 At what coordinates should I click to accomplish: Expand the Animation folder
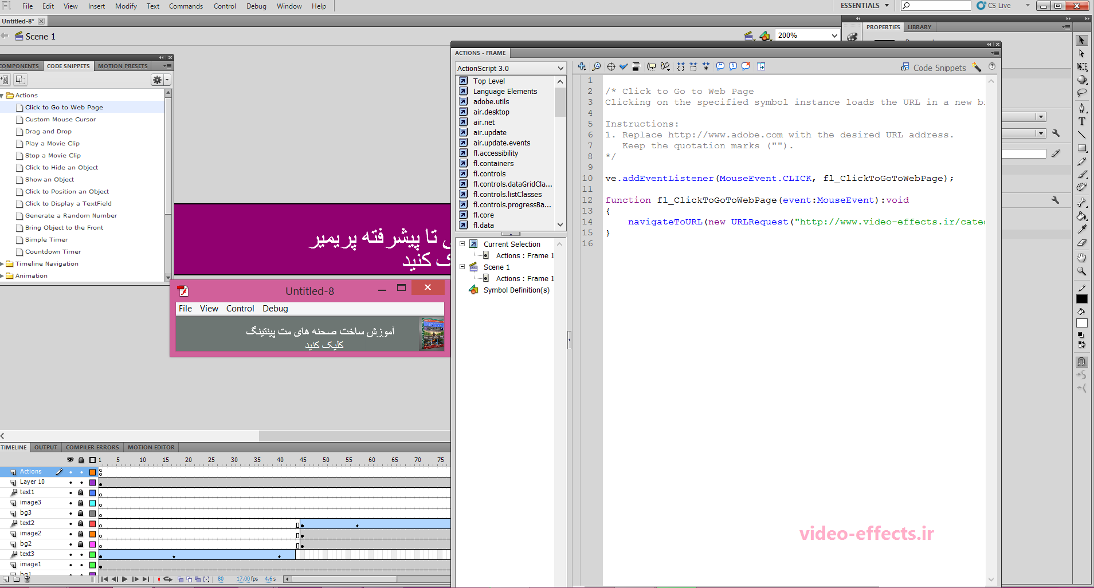coord(2,276)
